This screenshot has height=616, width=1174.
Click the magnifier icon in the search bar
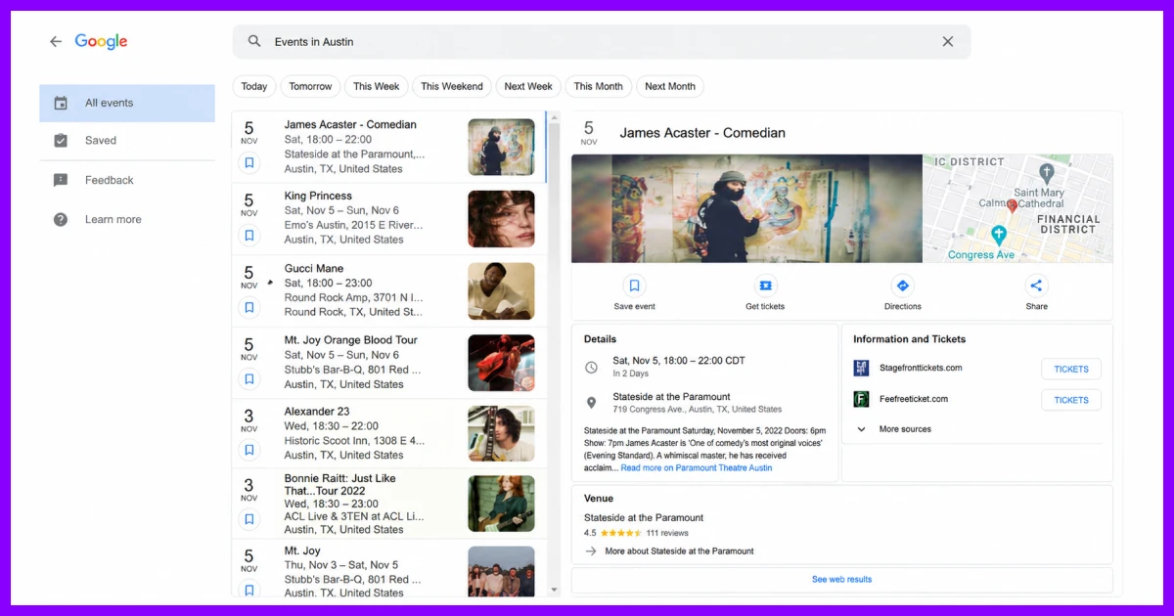[x=254, y=41]
